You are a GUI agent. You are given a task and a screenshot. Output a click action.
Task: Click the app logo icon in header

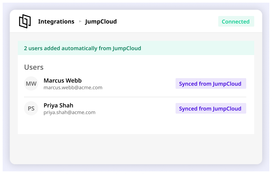coord(25,21)
